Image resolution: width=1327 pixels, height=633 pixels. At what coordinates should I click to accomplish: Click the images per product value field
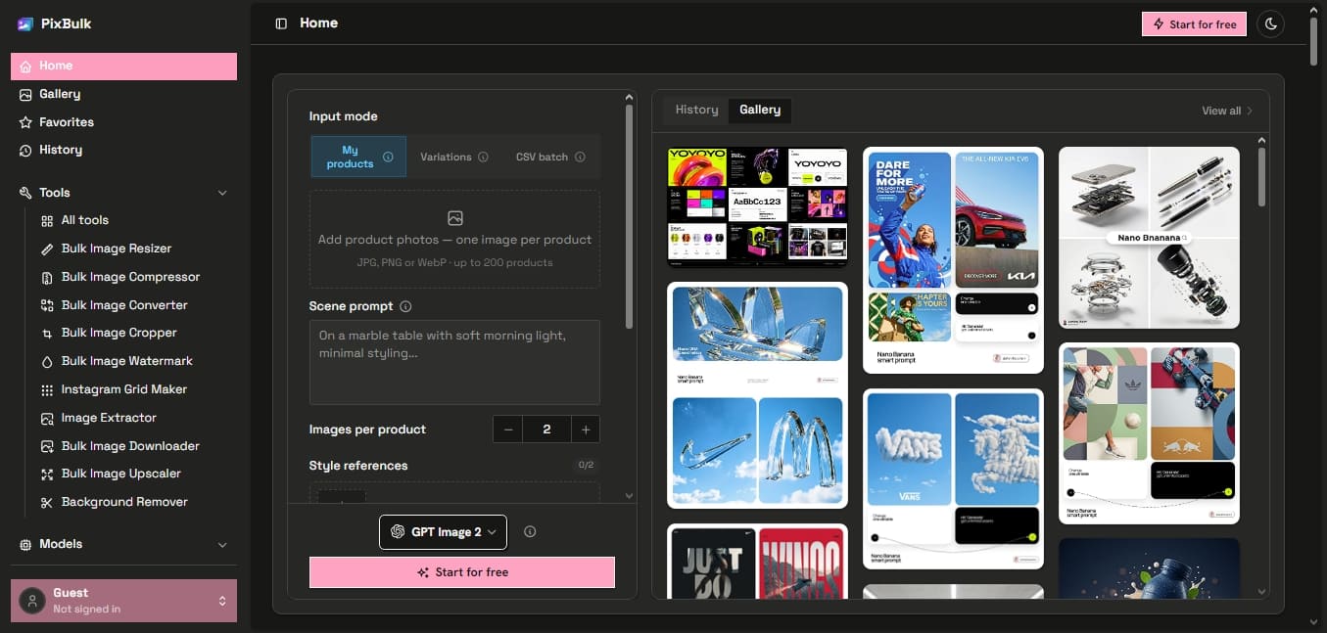point(546,430)
